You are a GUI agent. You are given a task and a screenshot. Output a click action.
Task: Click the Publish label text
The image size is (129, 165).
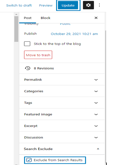pyautogui.click(x=30, y=34)
